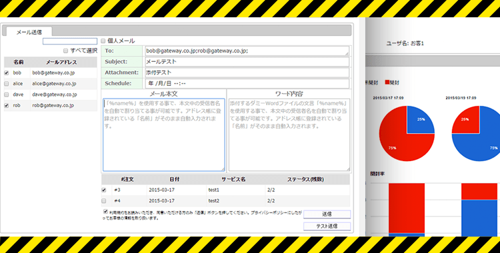The height and width of the screenshot is (253, 500).
Task: Click the rob@gateway.co.jp address cell
Action: point(53,105)
